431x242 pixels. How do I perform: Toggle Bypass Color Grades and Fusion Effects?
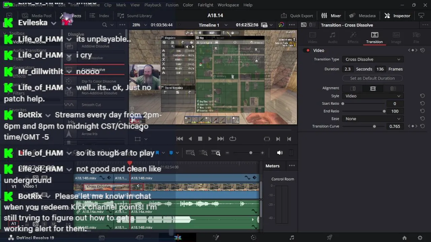tap(281, 25)
